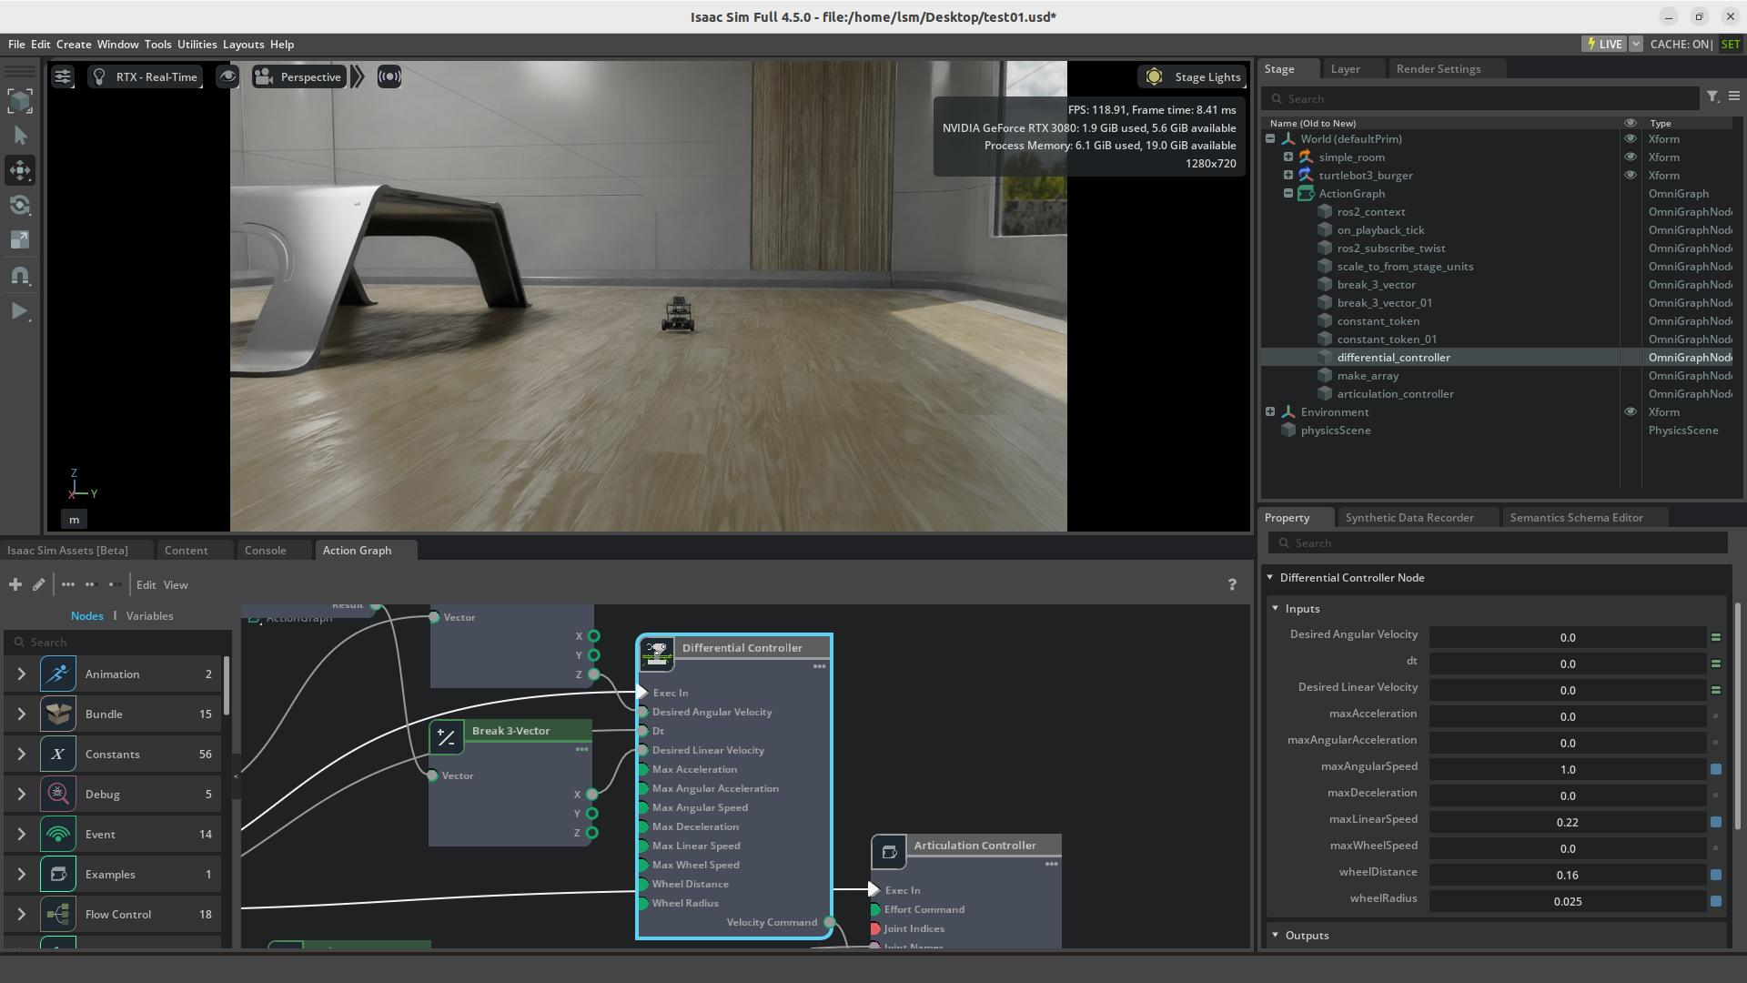Screen dimensions: 1747x983
Task: Expand the Event node category
Action: pos(21,835)
